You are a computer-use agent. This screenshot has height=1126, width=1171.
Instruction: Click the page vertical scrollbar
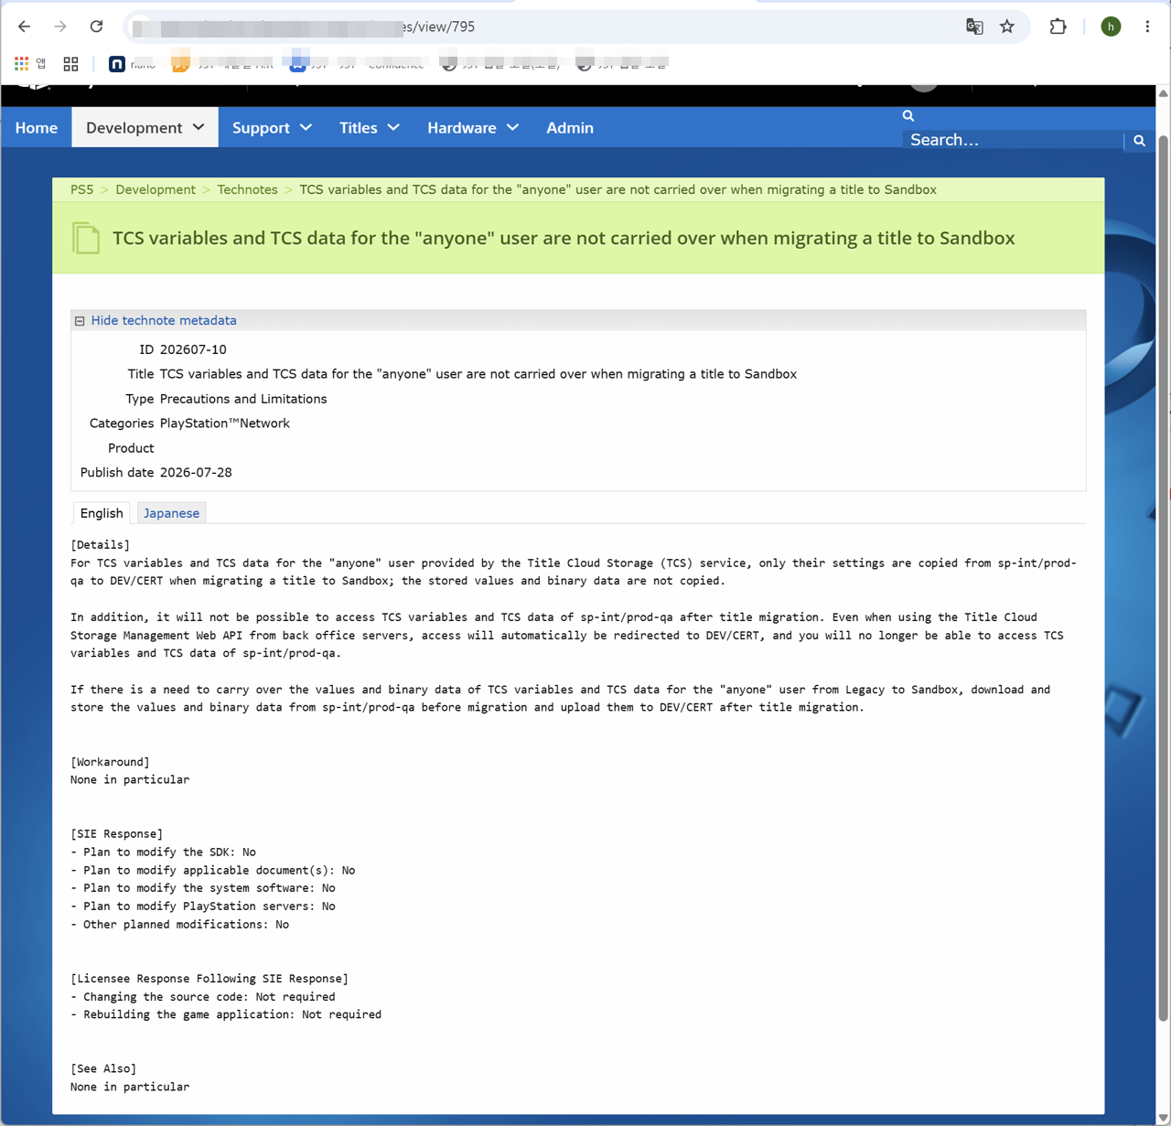tap(1164, 576)
